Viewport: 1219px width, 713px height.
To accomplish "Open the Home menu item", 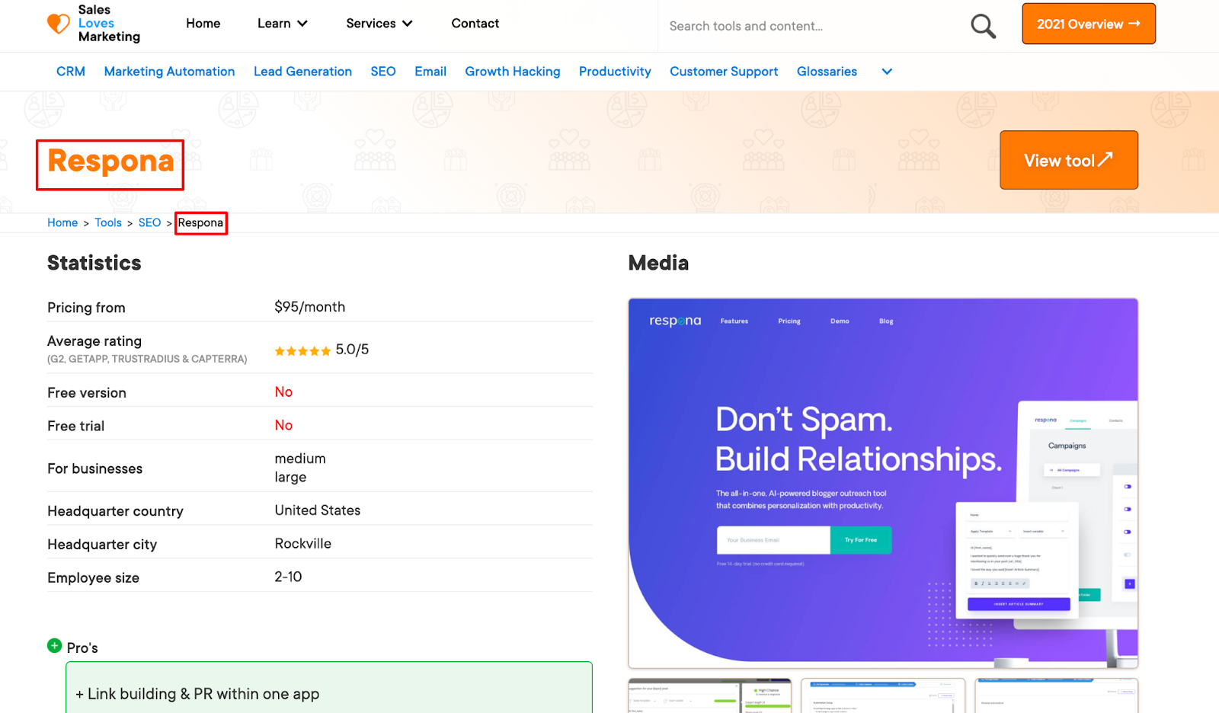I will [203, 24].
